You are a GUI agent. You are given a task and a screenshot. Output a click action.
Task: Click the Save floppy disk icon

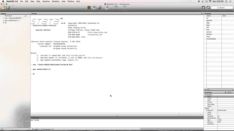[x=8, y=8]
